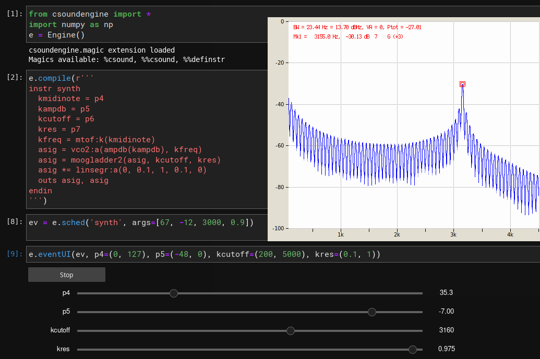This screenshot has height=359, width=540.
Task: Select cell 9 with e.eventUI call
Action: pyautogui.click(x=283, y=254)
